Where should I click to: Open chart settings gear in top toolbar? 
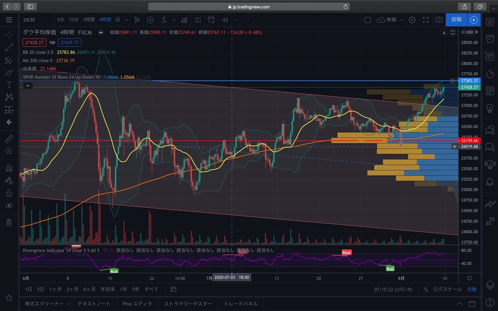(x=412, y=19)
